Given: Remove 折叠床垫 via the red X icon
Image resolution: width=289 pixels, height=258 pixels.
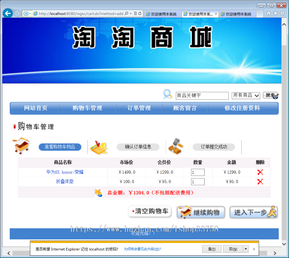Looking at the screenshot, I should [x=260, y=182].
